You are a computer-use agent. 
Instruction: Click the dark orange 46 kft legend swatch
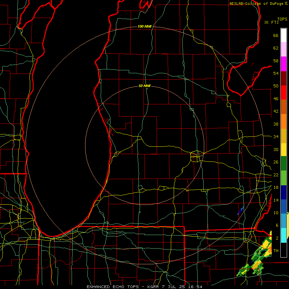pyautogui.click(x=284, y=107)
